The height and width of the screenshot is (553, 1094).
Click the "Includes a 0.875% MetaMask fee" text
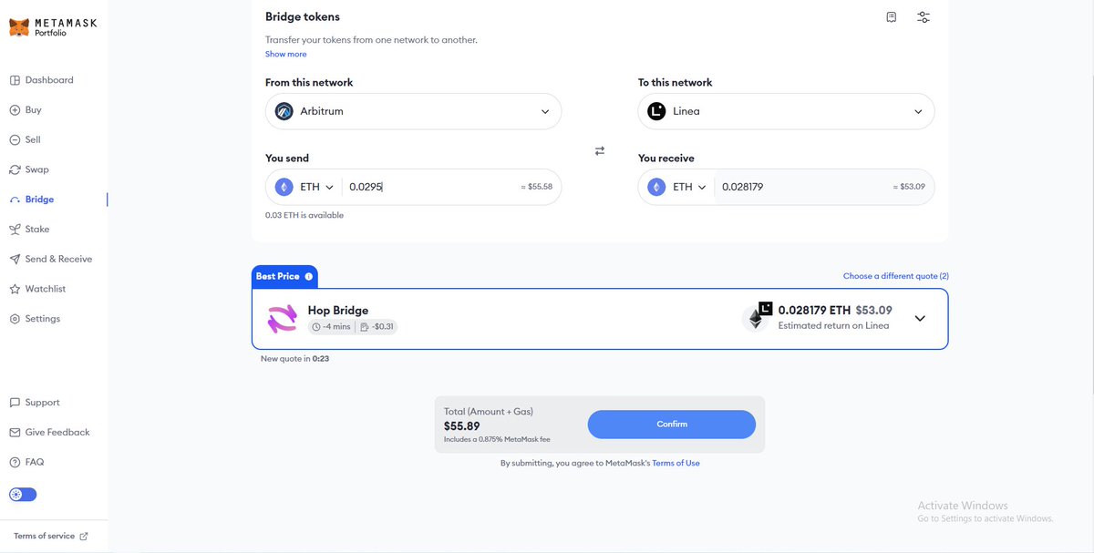(497, 439)
